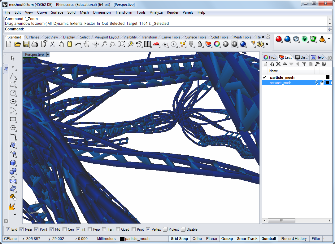This screenshot has height=244, width=335.
Task: Enable the Perp object snap
Action: [x=90, y=229]
